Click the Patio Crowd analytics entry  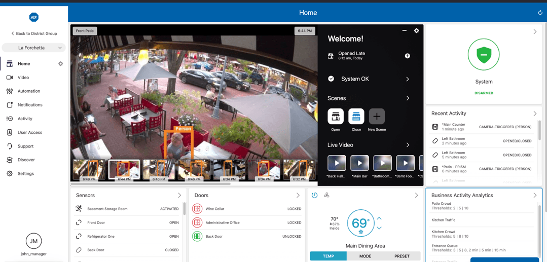[483, 206]
